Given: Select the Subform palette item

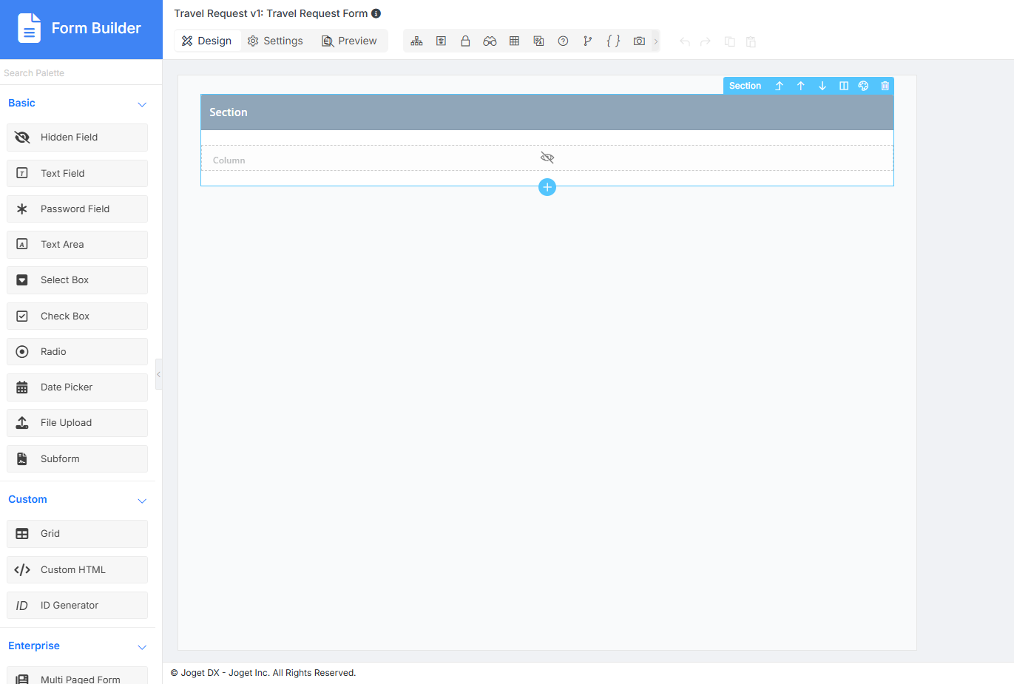Looking at the screenshot, I should [77, 458].
